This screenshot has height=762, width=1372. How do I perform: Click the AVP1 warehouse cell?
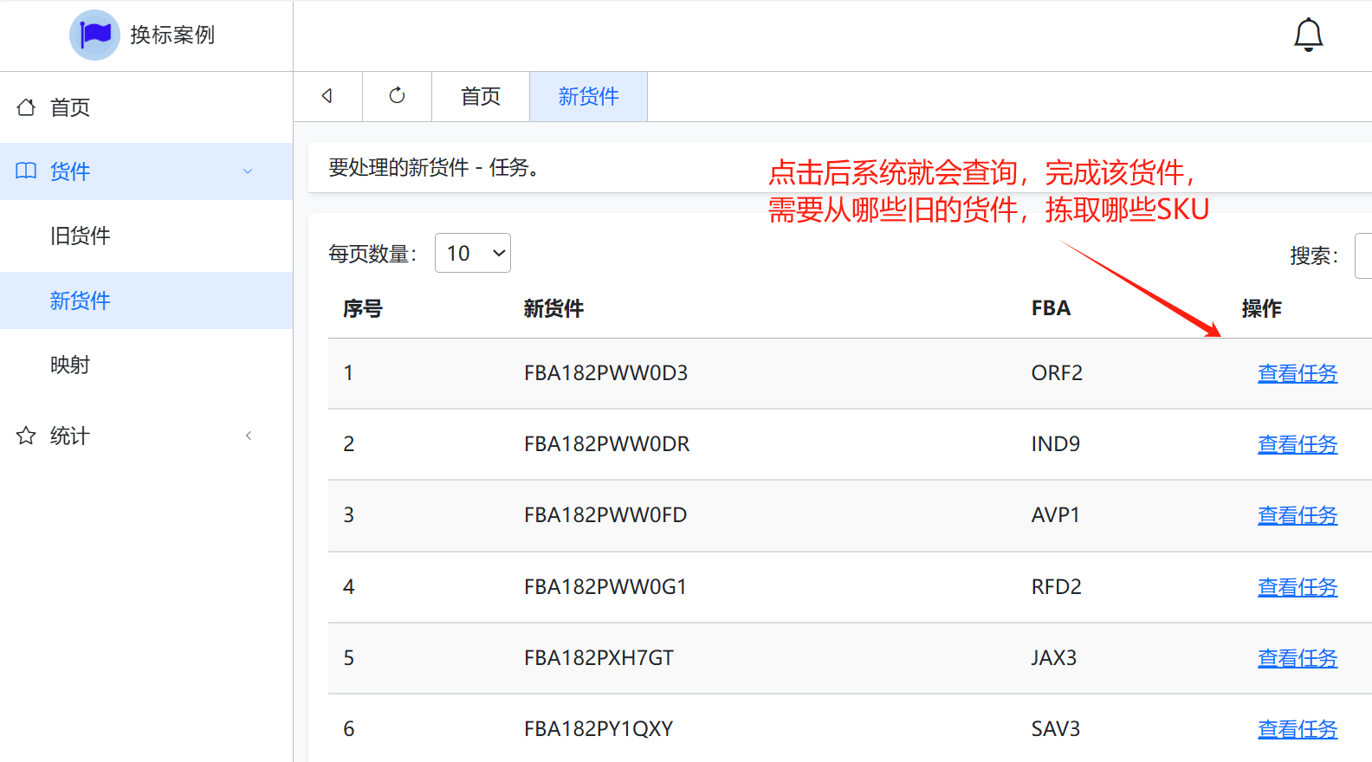1055,515
